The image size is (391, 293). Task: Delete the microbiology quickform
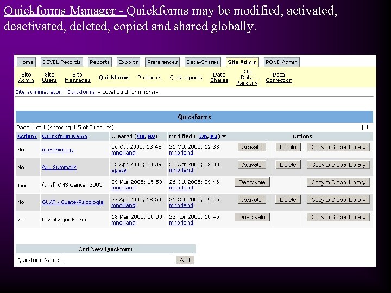pyautogui.click(x=288, y=147)
